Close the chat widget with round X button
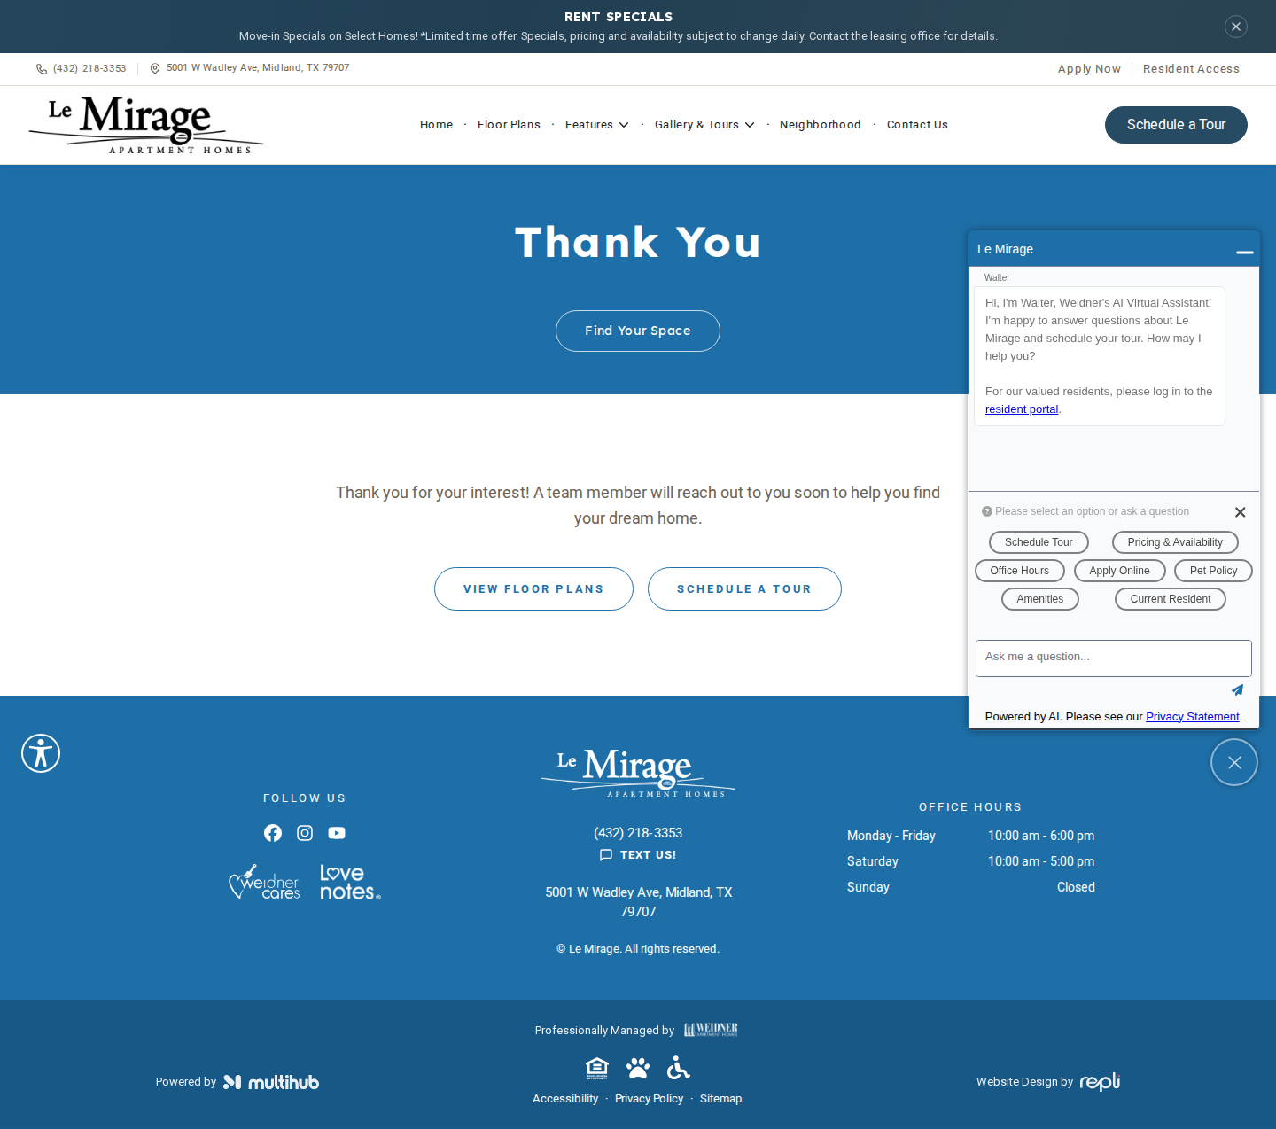The image size is (1276, 1129). click(x=1234, y=762)
